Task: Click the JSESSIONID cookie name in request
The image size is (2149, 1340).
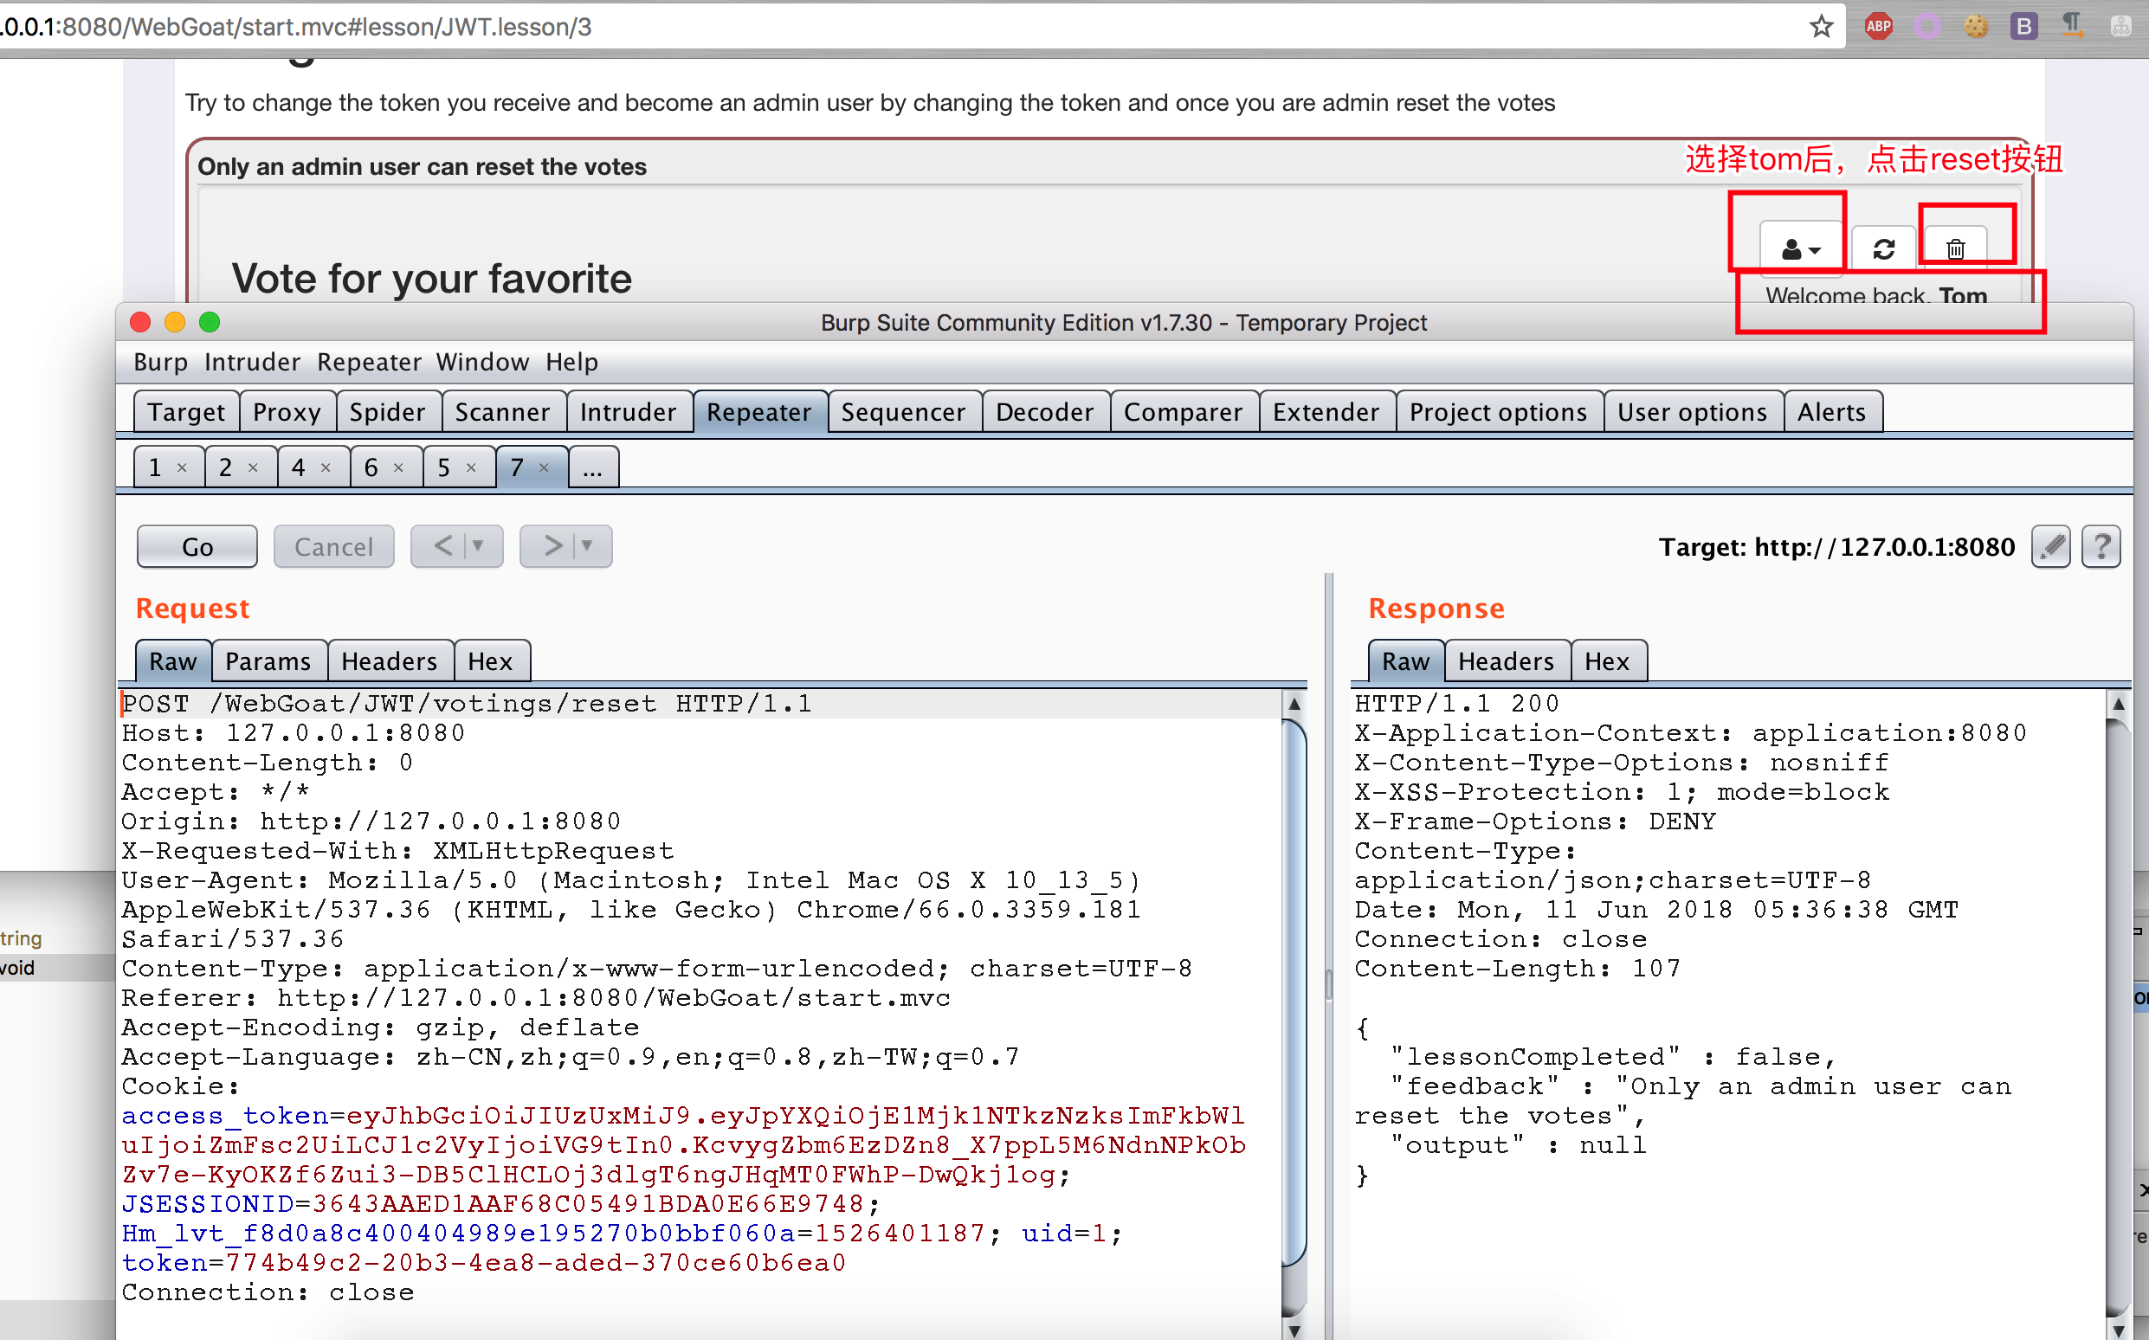Action: (208, 1204)
